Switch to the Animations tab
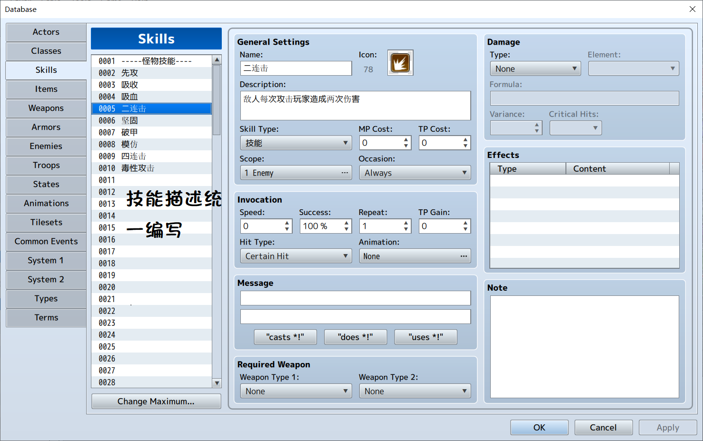This screenshot has width=703, height=441. click(x=46, y=203)
